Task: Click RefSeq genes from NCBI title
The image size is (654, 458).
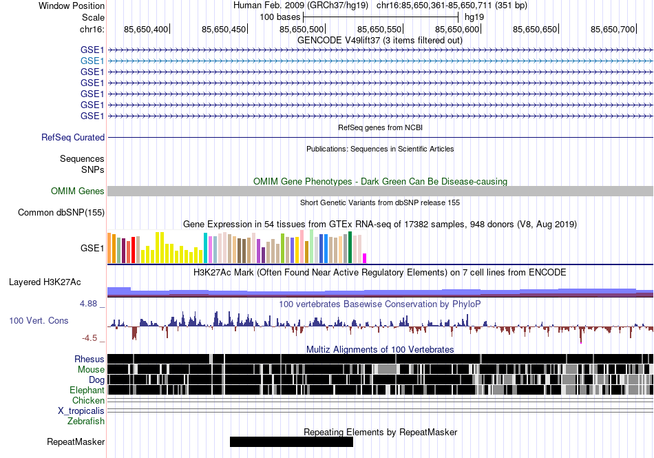Action: (381, 127)
